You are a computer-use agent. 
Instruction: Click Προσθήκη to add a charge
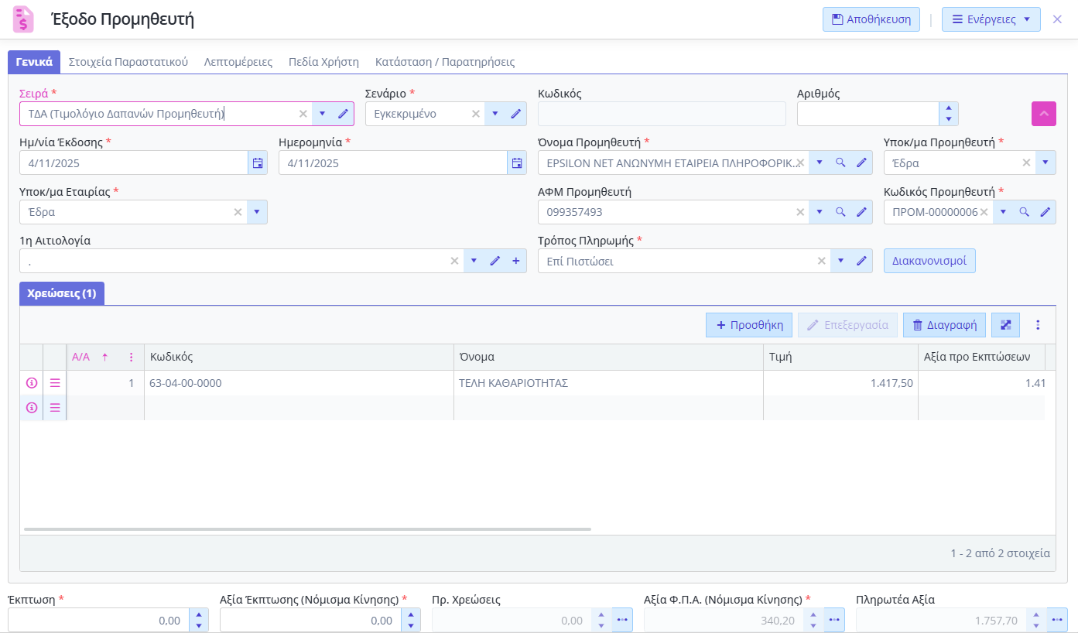coord(748,325)
